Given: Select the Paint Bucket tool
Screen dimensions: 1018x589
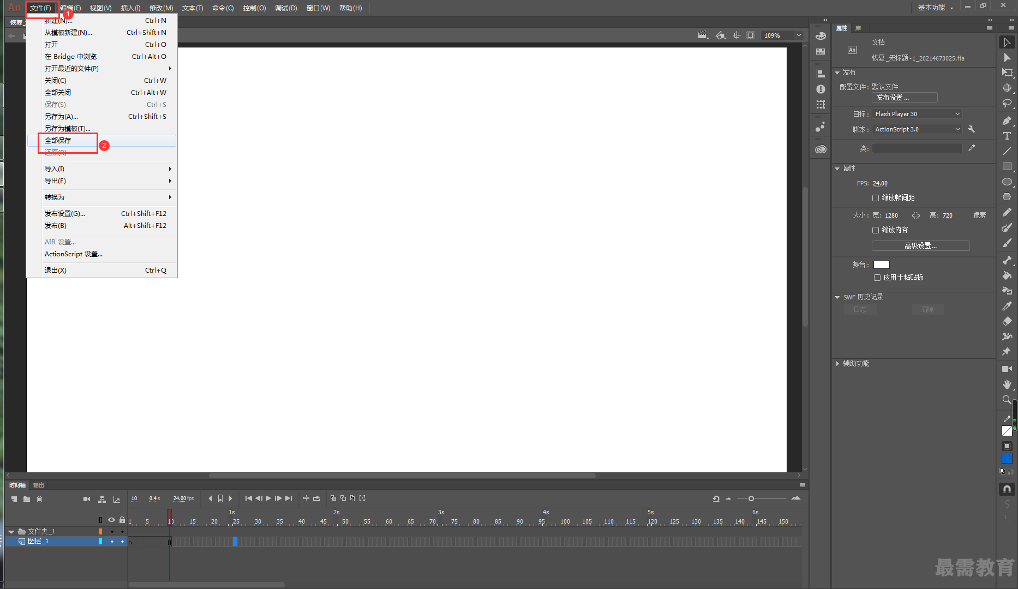Looking at the screenshot, I should click(1007, 275).
